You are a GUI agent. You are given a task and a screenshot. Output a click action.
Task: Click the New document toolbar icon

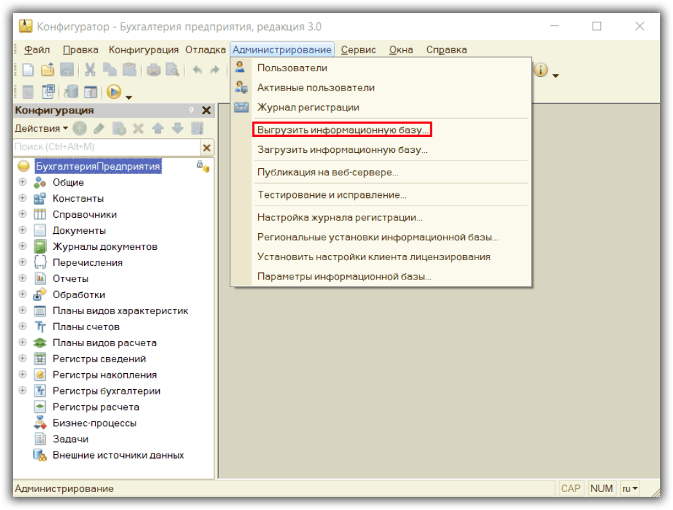(x=28, y=70)
